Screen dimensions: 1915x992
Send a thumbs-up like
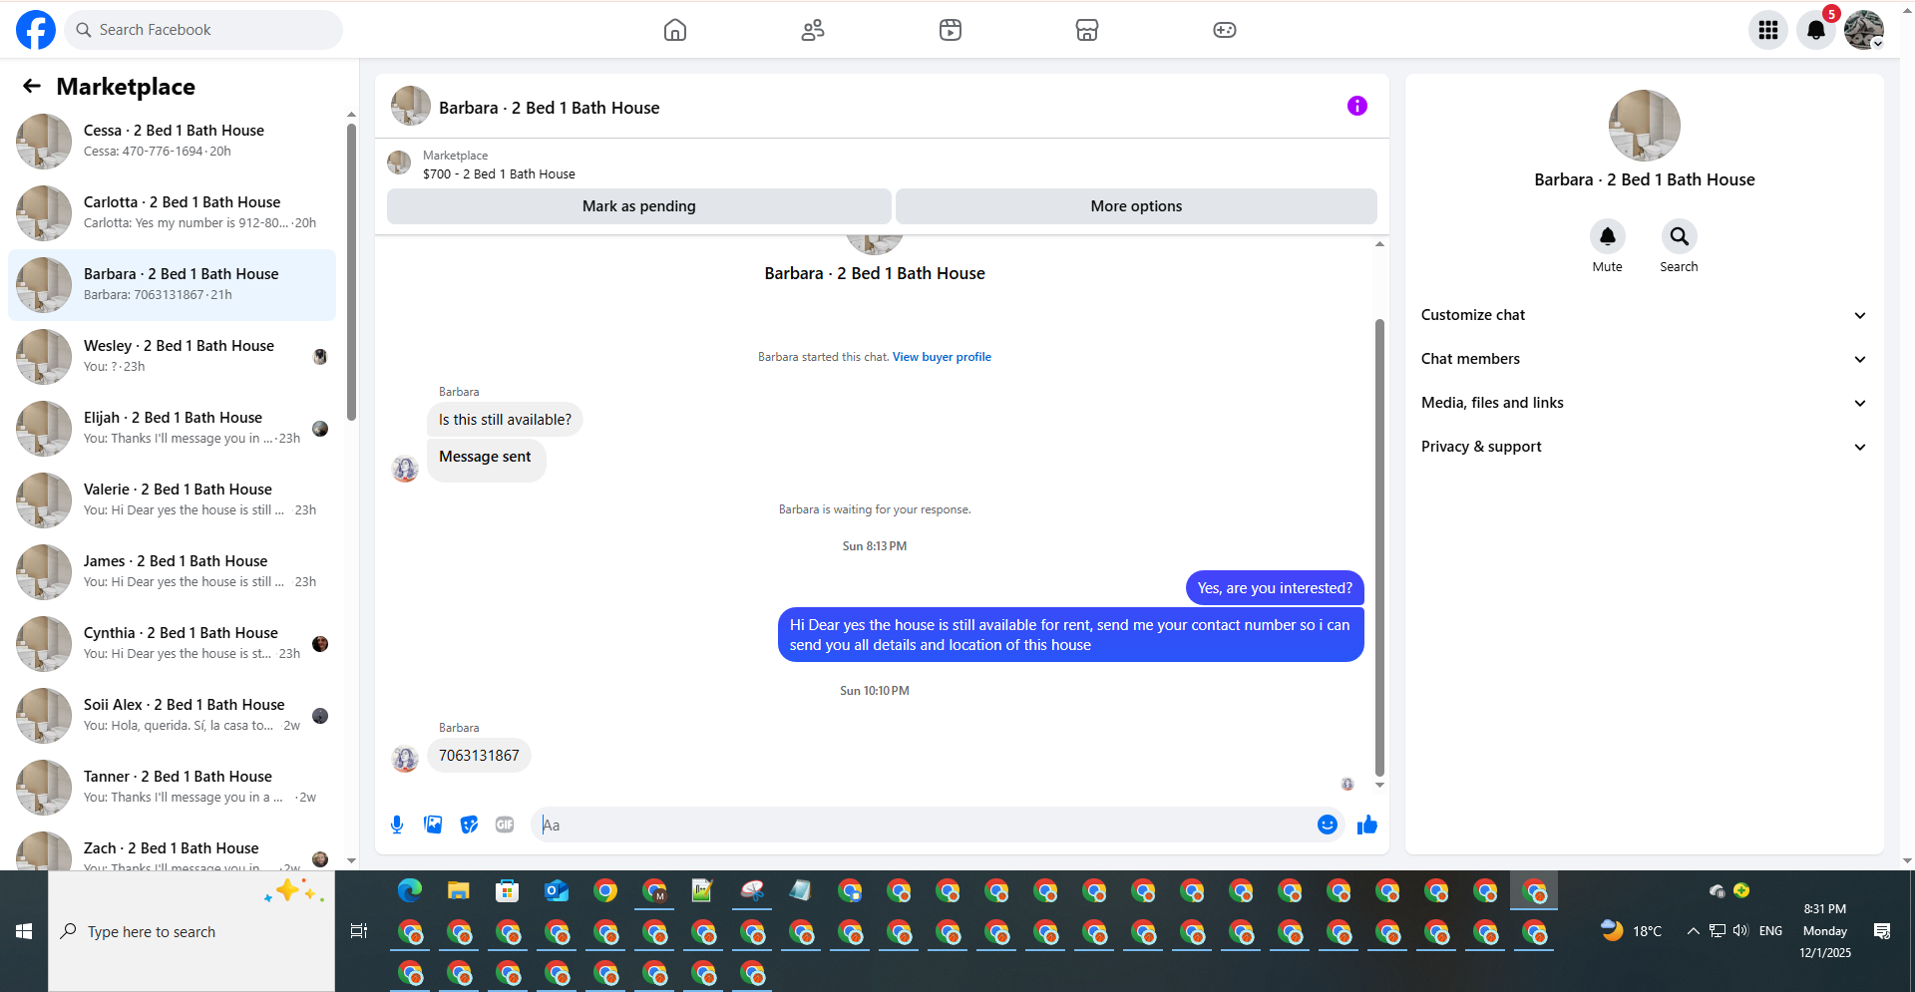(1367, 825)
